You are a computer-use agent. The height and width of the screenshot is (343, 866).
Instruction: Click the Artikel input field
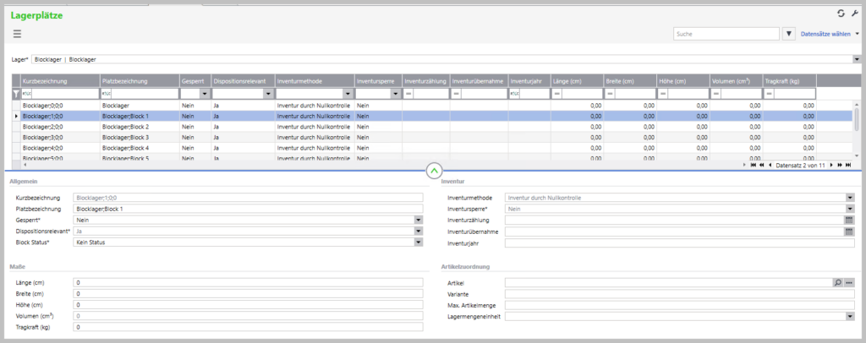(x=668, y=282)
